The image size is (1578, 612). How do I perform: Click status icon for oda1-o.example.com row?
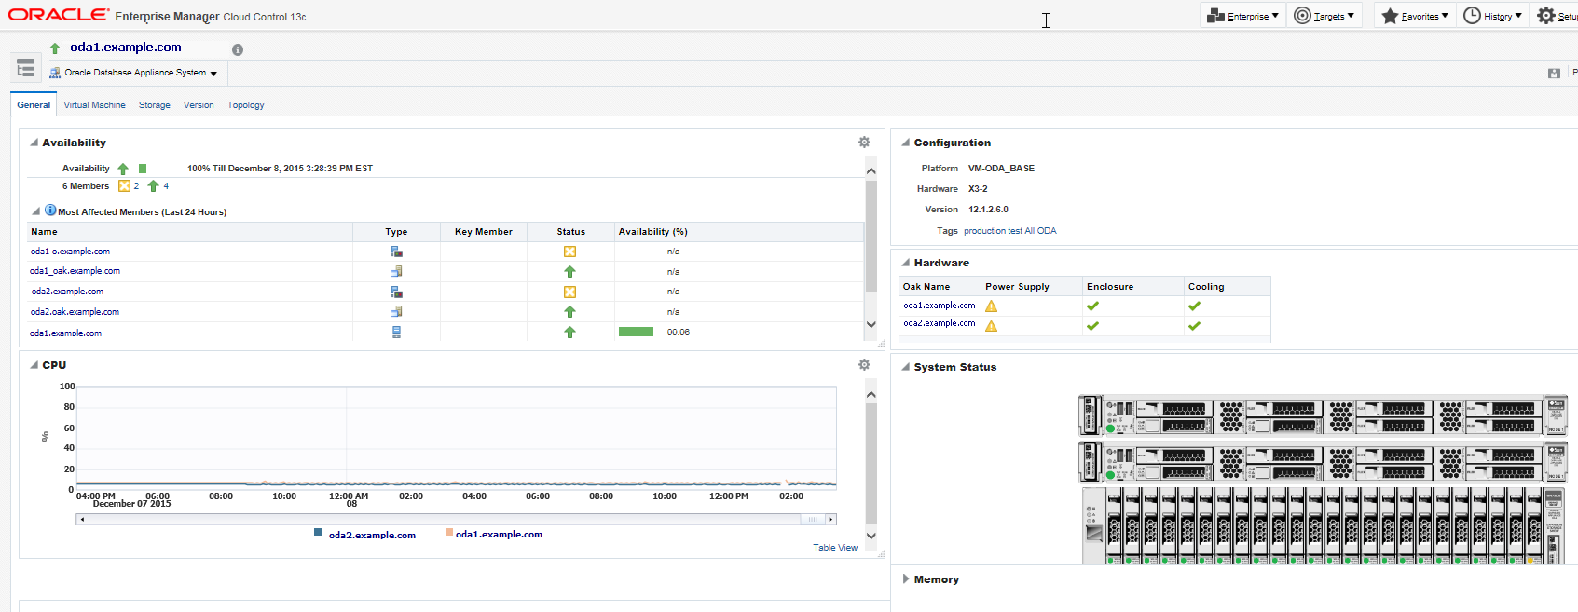pyautogui.click(x=569, y=252)
